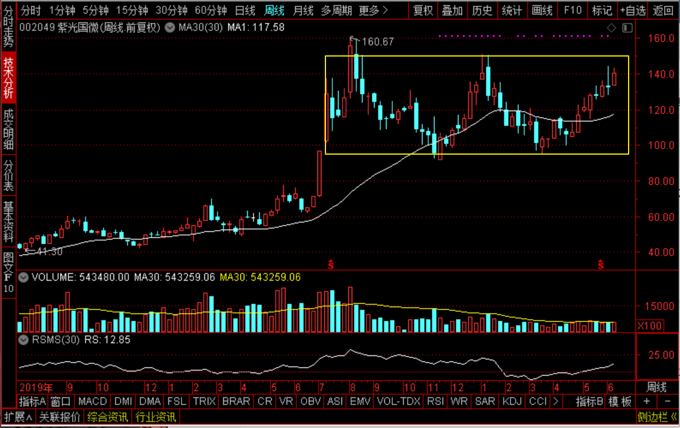The height and width of the screenshot is (428, 680).
Task: Add the stock with +自选 button
Action: coord(633,10)
